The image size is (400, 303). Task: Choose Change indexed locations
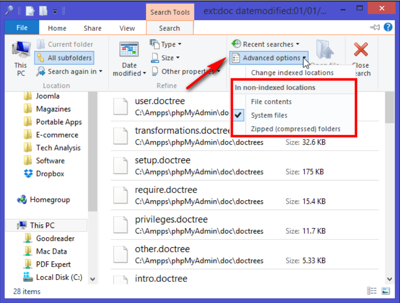292,73
